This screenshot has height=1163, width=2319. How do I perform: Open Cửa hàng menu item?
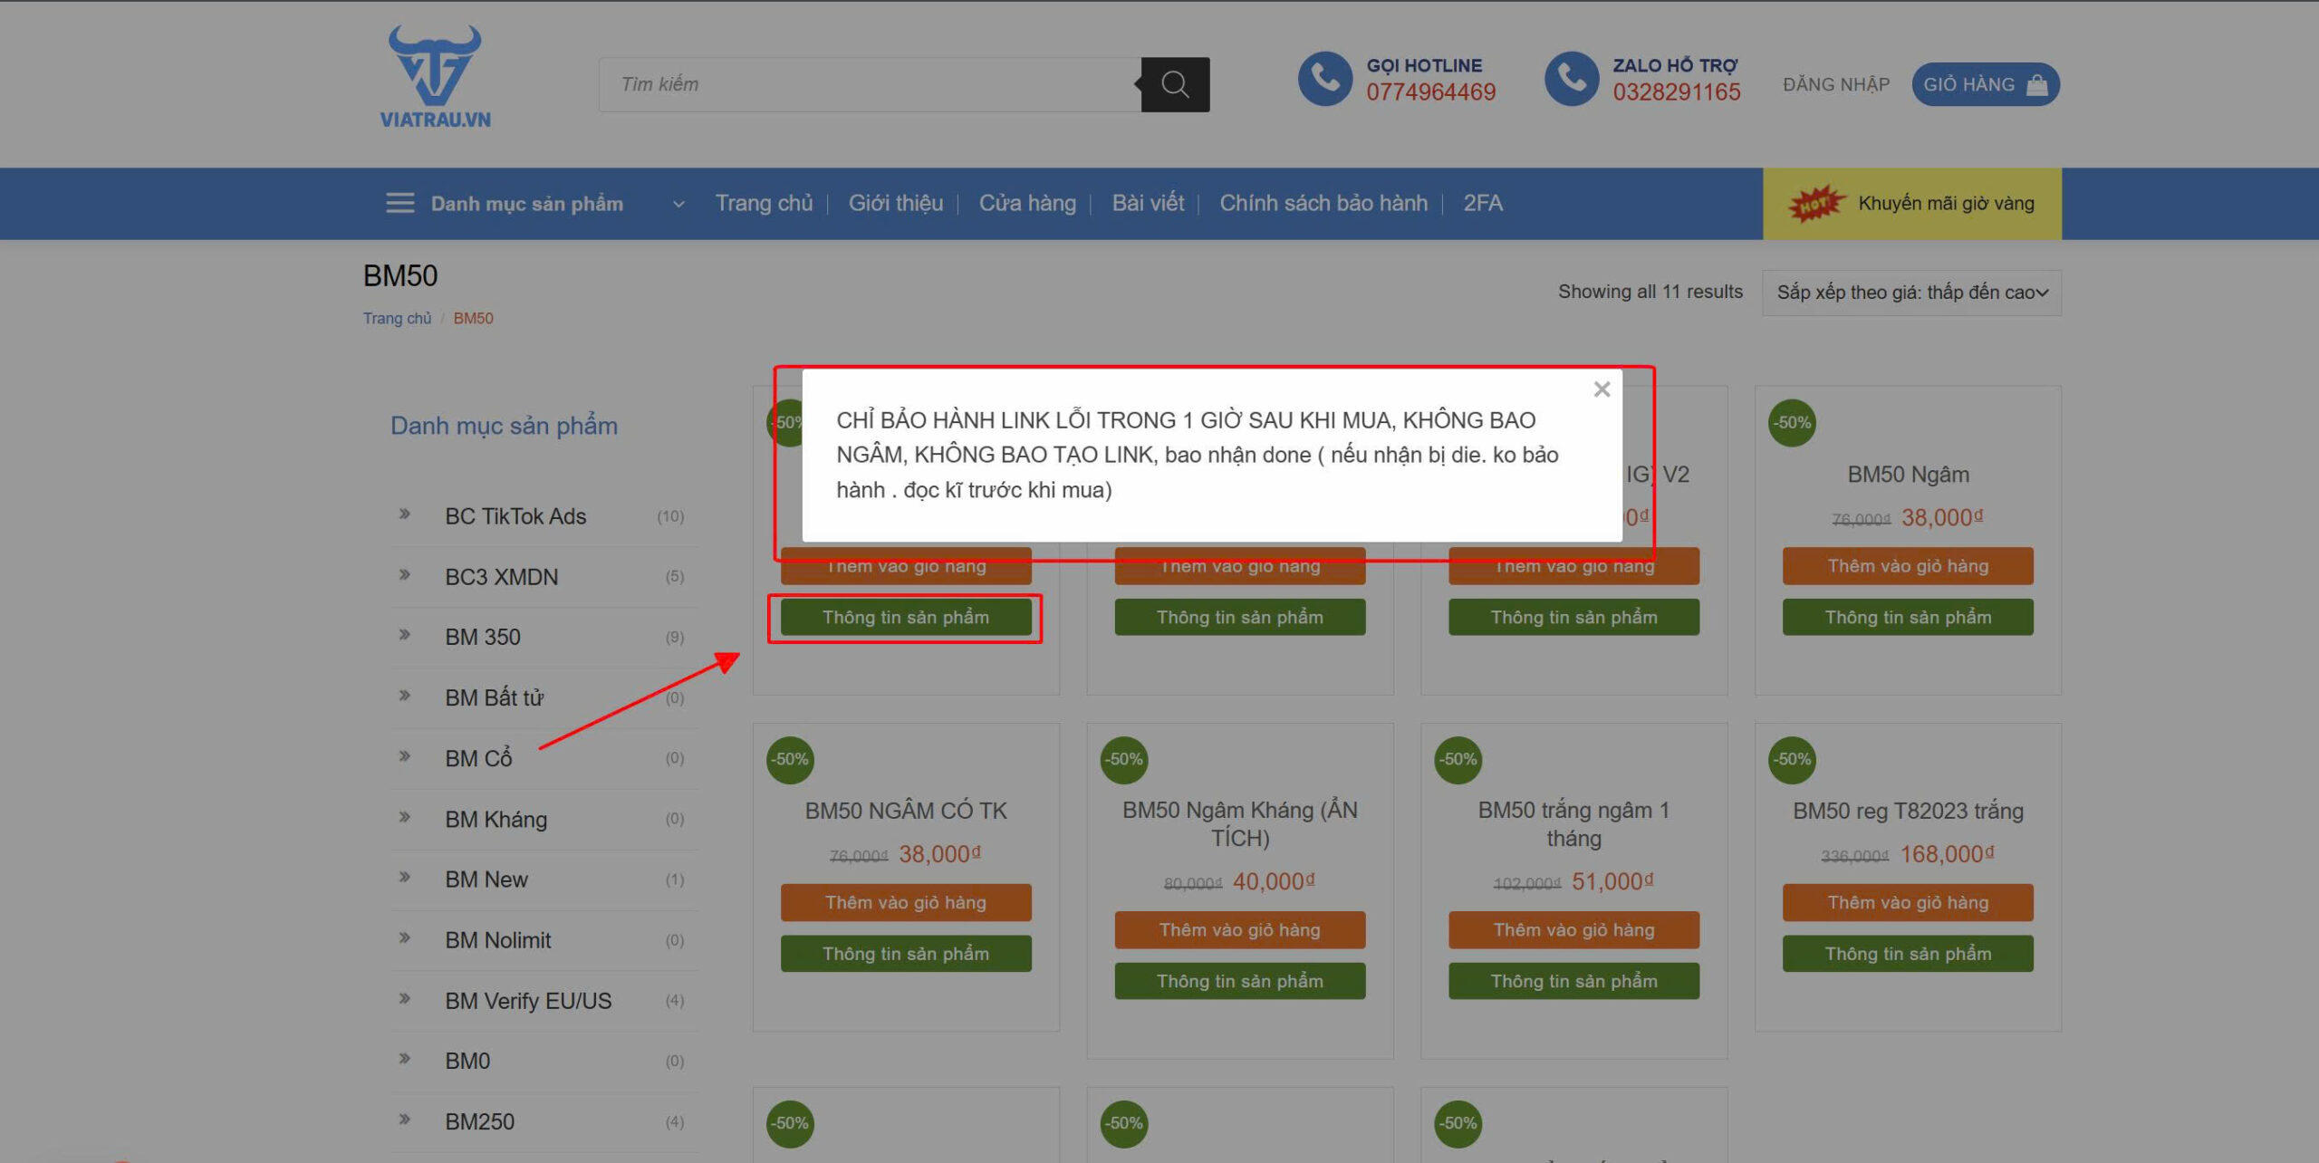coord(1027,203)
